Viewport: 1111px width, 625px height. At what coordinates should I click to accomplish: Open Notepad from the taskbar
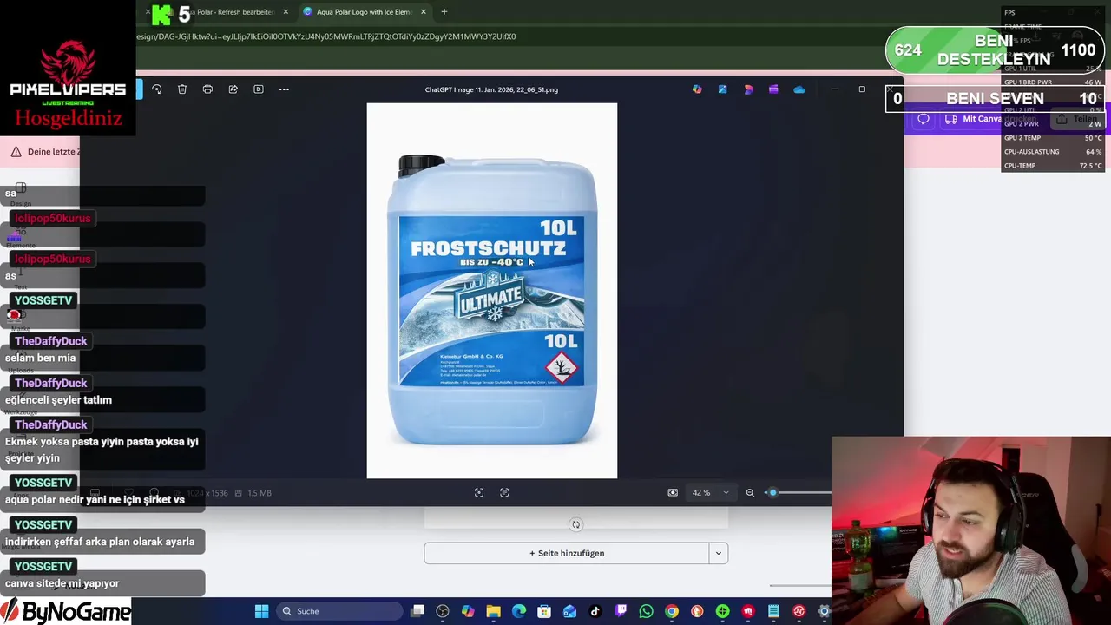[x=773, y=611]
